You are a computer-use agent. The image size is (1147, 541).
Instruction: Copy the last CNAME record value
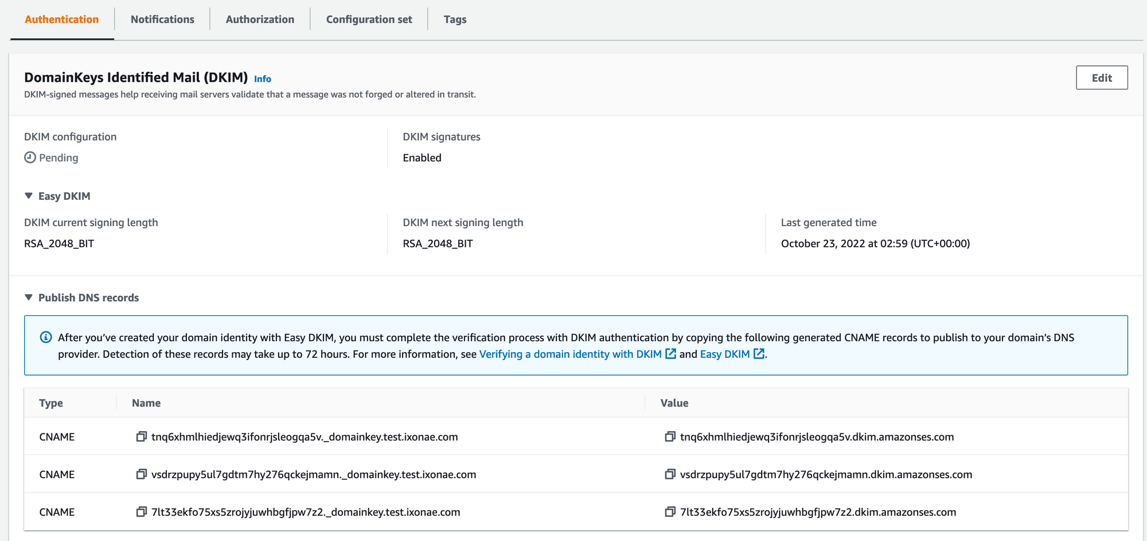pos(669,512)
